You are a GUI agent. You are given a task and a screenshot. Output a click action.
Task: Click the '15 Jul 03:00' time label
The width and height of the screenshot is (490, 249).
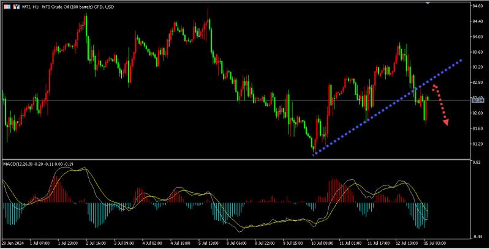coord(434,243)
